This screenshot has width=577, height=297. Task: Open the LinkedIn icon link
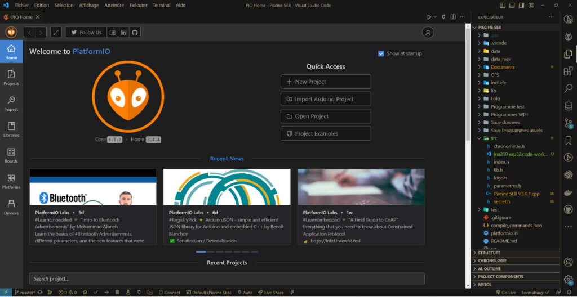pos(123,33)
